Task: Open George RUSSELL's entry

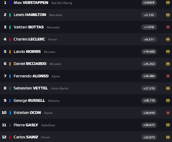Action: (86, 101)
